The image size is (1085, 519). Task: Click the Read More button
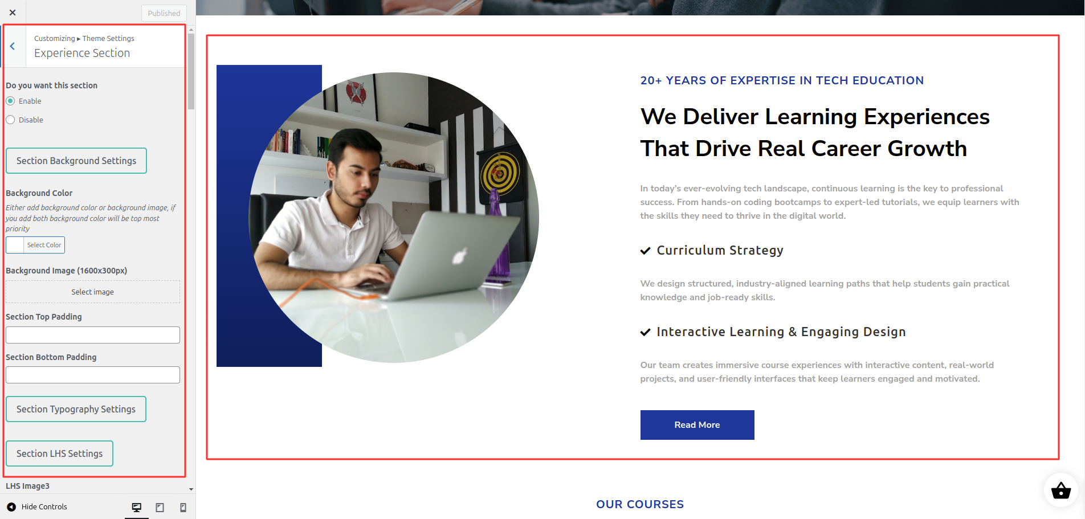(697, 425)
